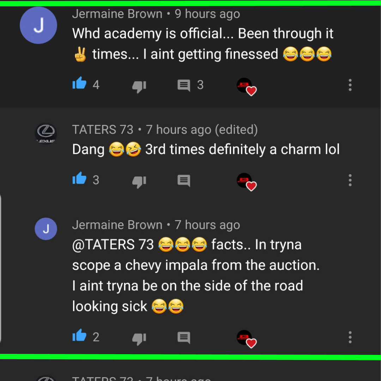Dislike the chevy impala auction reply
This screenshot has height=381, width=381.
(x=139, y=339)
